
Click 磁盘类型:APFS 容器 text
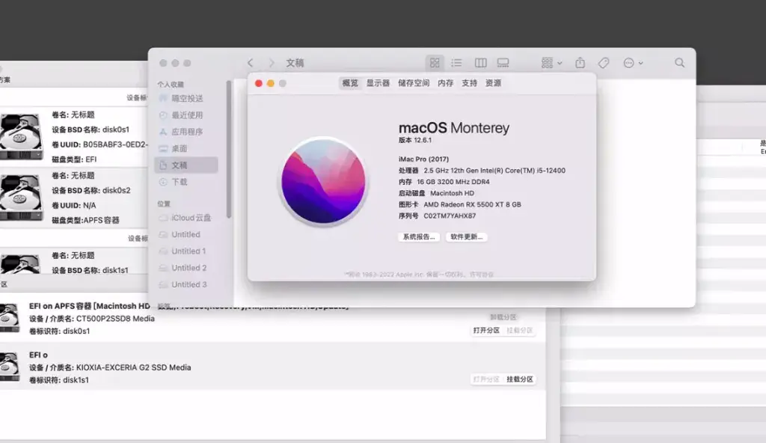coord(85,220)
